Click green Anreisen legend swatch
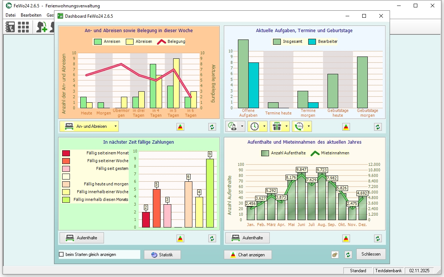444x277 pixels. point(98,42)
